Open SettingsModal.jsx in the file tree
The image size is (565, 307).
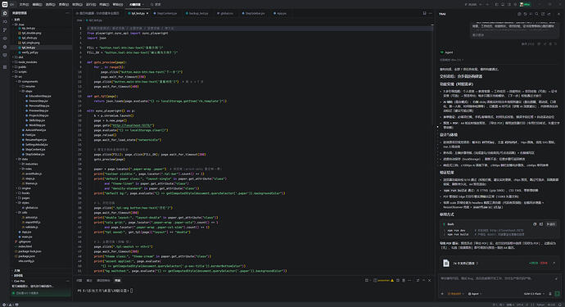coord(36,144)
